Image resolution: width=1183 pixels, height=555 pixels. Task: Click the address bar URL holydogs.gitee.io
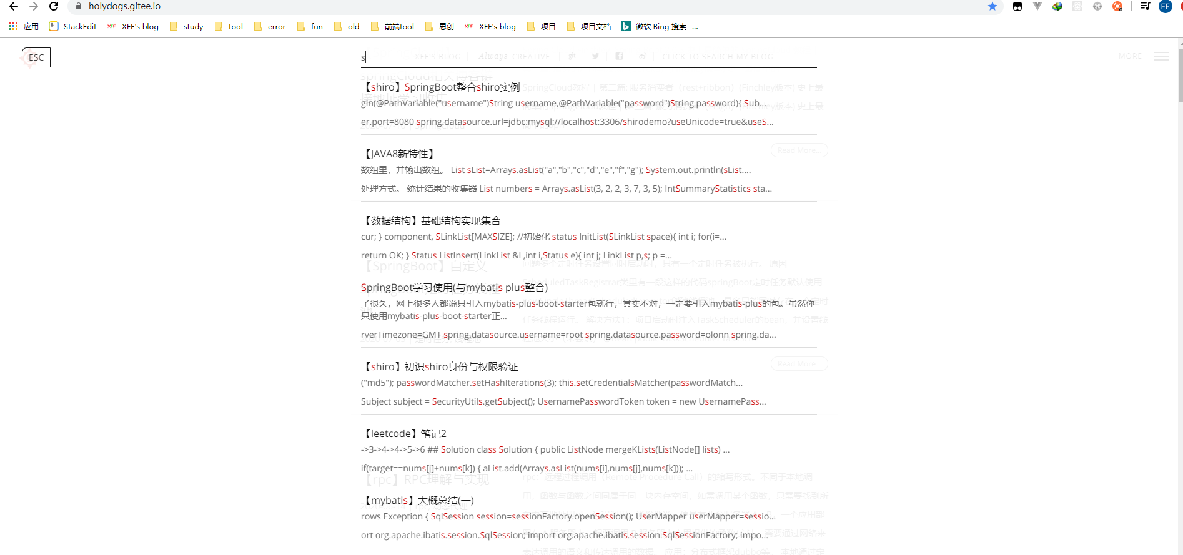click(124, 6)
